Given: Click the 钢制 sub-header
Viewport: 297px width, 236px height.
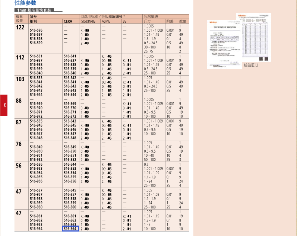Looking at the screenshot, I should coord(33,21).
